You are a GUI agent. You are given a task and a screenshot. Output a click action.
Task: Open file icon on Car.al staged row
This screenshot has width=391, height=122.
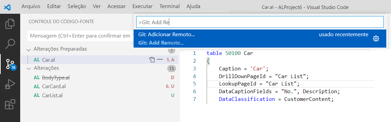pos(152,59)
